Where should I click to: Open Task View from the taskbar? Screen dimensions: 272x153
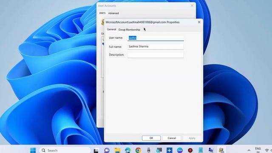pyautogui.click(x=96, y=150)
